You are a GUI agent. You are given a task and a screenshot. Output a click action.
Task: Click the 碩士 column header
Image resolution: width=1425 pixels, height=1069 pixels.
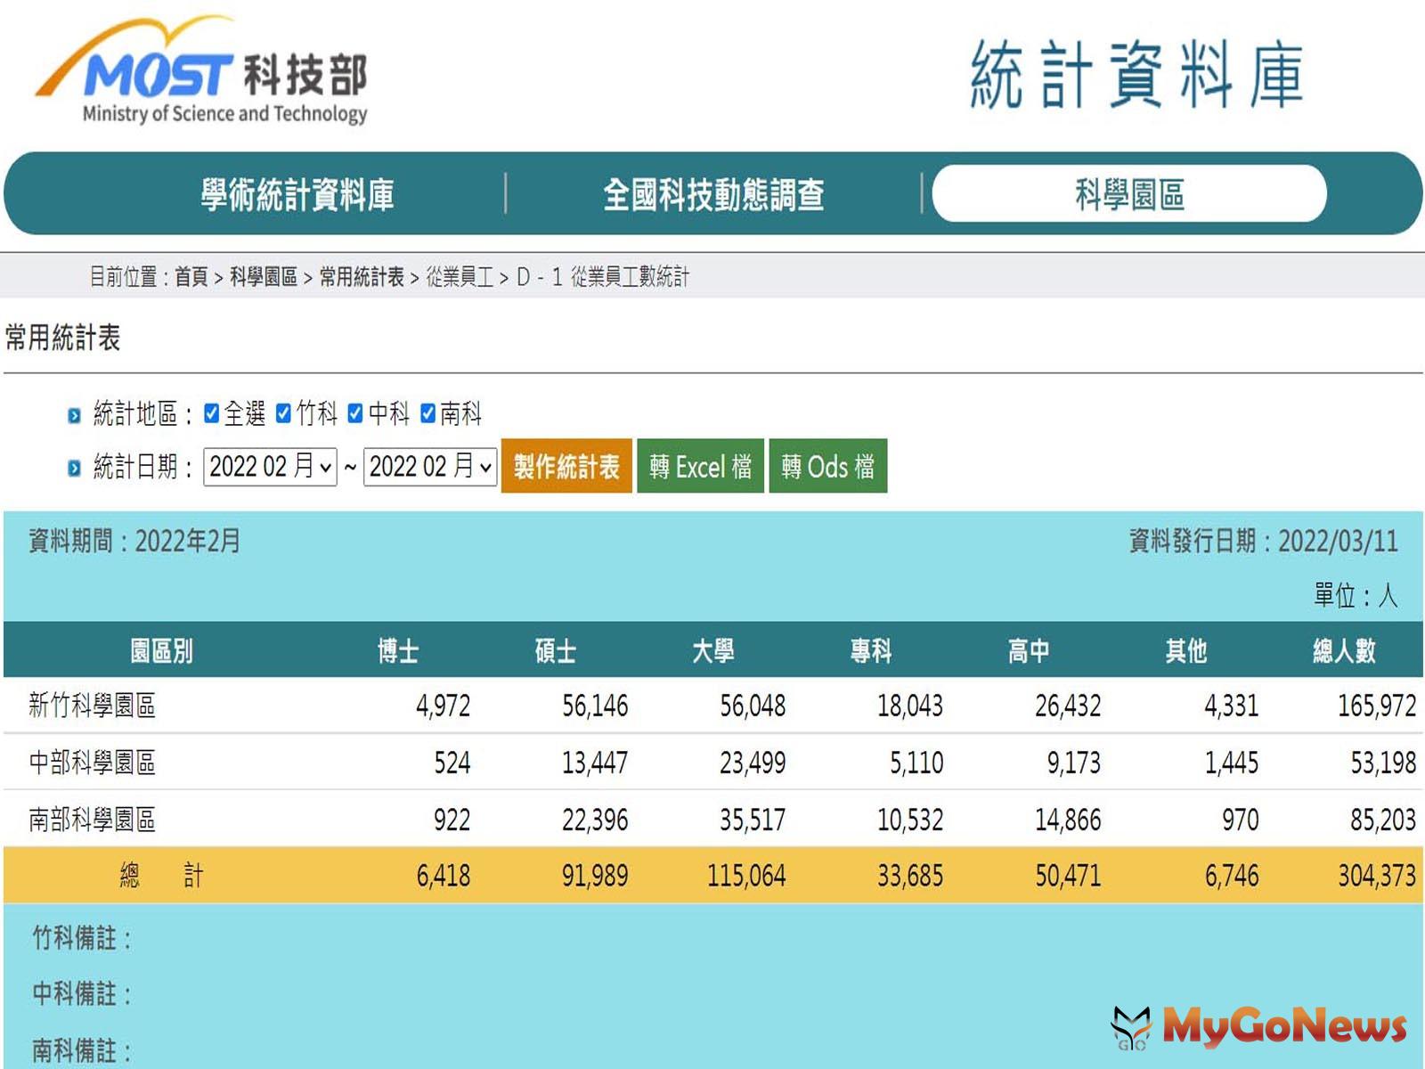pyautogui.click(x=556, y=651)
